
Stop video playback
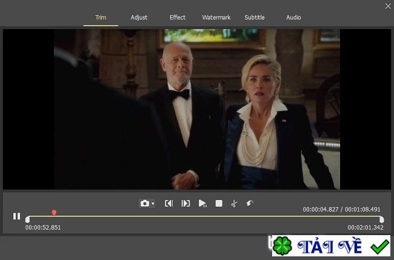click(219, 203)
